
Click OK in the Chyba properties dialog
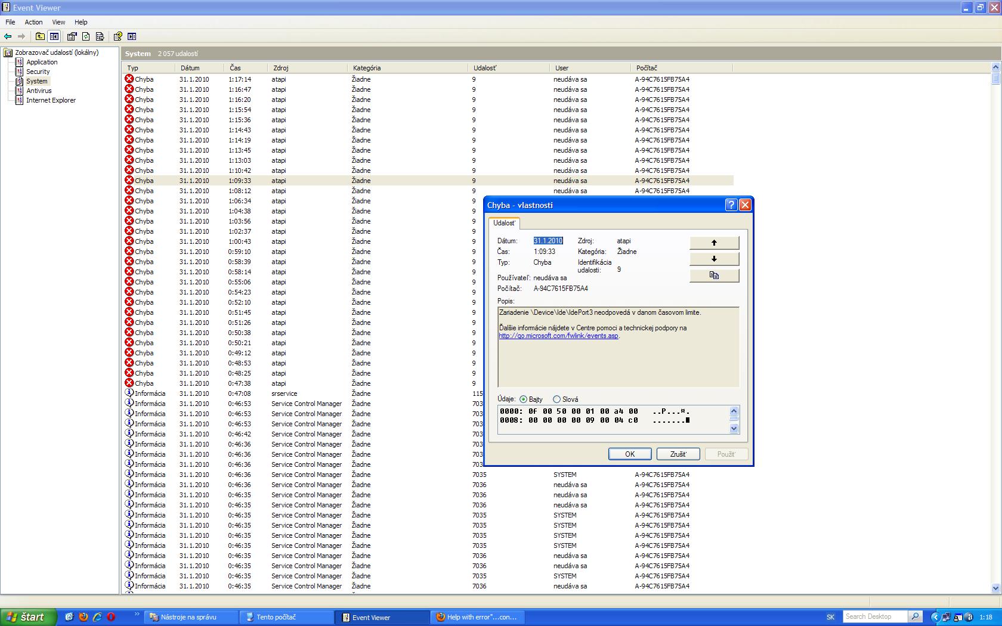629,454
